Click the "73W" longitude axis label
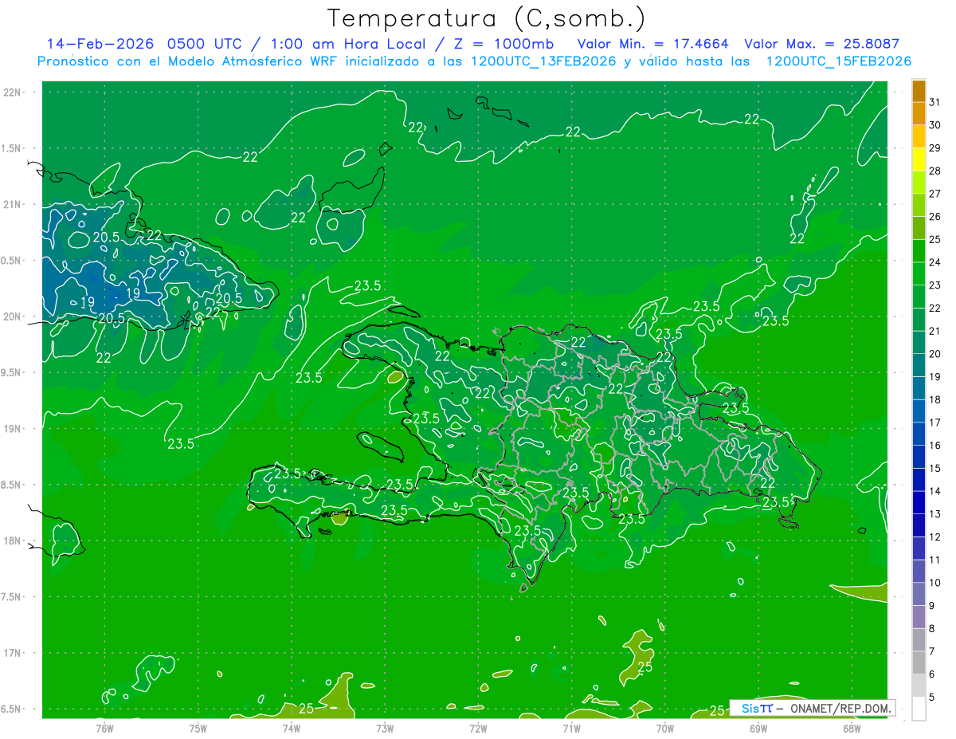 [385, 728]
